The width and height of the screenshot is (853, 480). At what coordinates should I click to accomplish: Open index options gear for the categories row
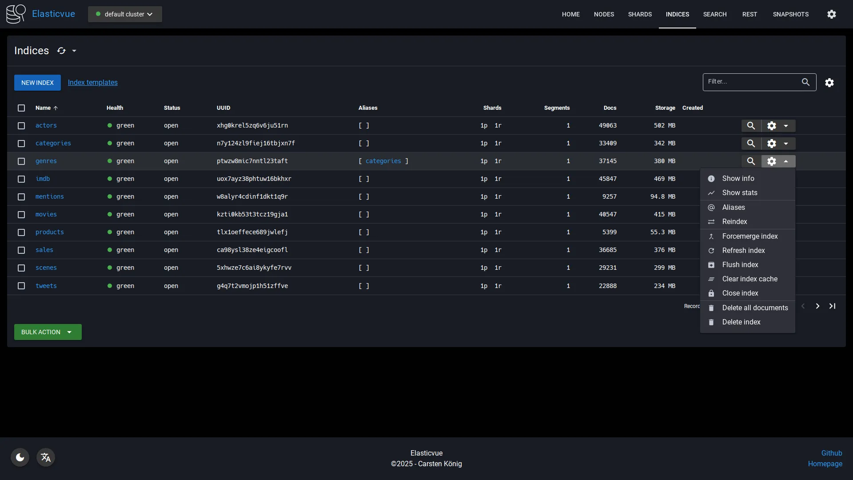[772, 143]
